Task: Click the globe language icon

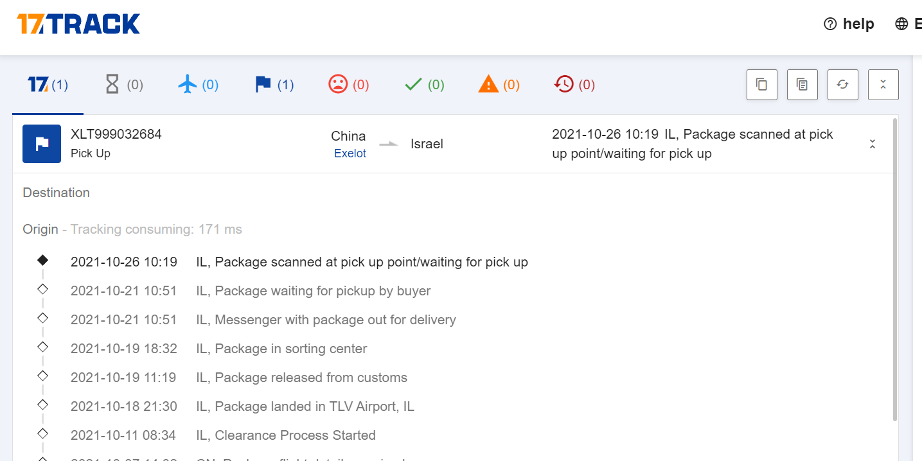Action: tap(901, 24)
